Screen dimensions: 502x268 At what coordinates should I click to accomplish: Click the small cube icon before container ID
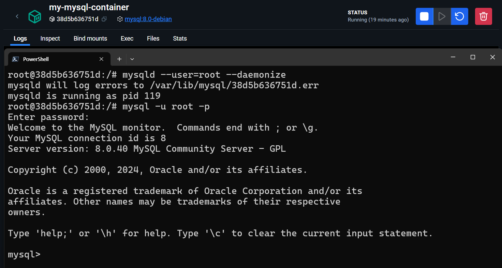(x=52, y=19)
